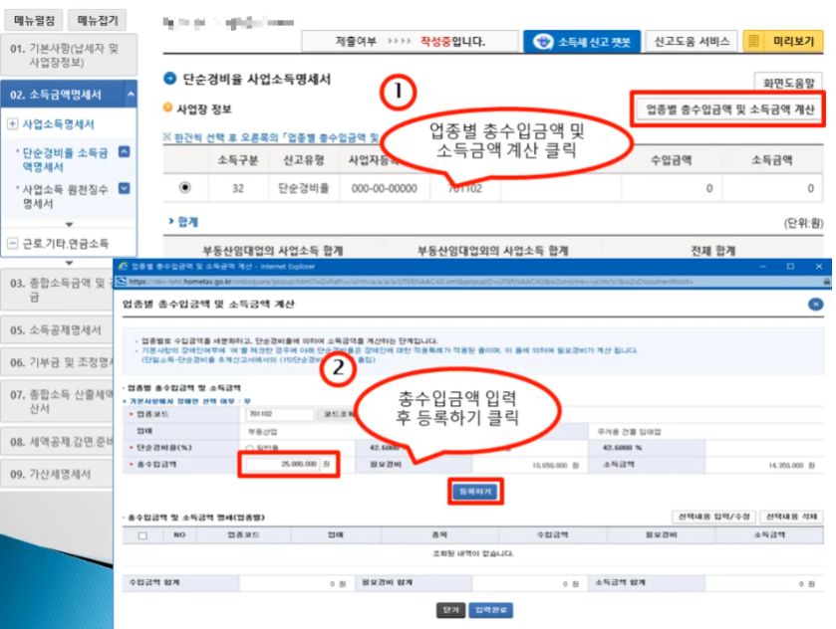This screenshot has height=629, width=836.
Task: Click the 수입금액 column header in main table
Action: [x=672, y=160]
